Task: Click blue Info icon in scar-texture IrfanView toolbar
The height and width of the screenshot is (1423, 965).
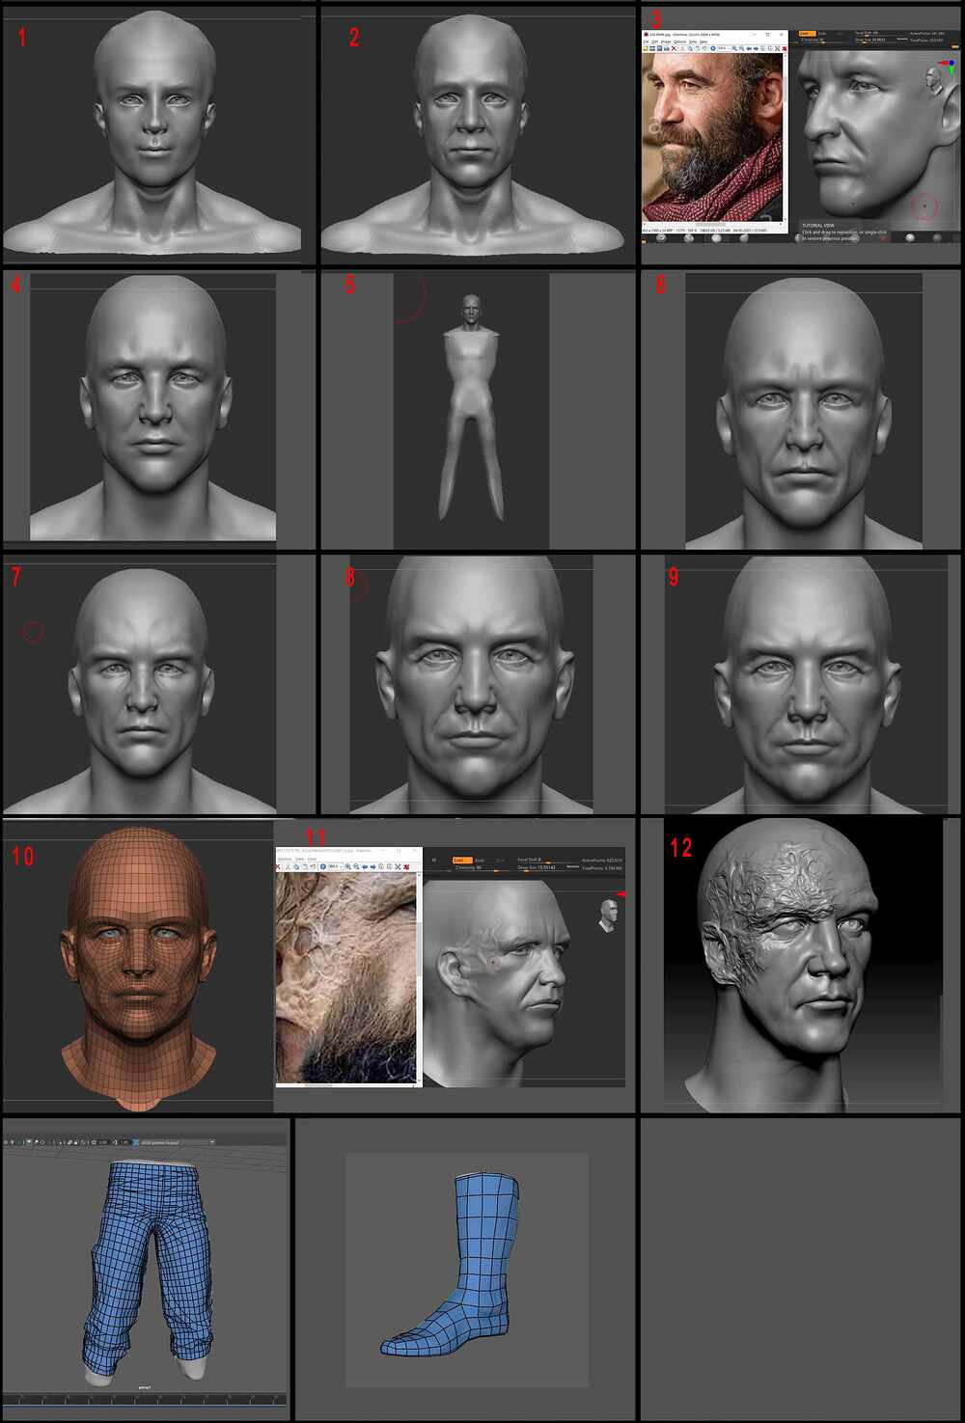Action: click(324, 866)
